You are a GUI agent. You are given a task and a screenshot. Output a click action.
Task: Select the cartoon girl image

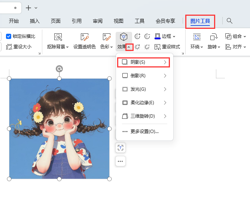click(59, 129)
